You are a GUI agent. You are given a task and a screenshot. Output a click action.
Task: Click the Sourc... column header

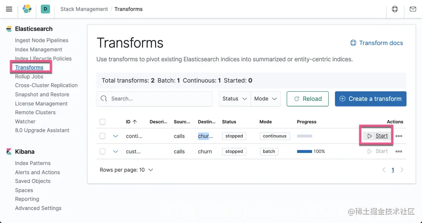[x=182, y=122]
